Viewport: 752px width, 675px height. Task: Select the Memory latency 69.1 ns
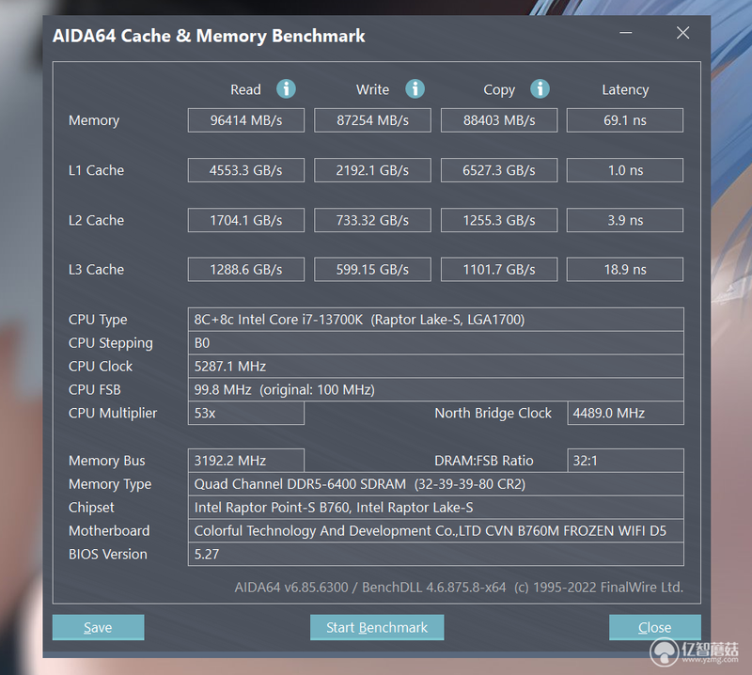point(625,120)
